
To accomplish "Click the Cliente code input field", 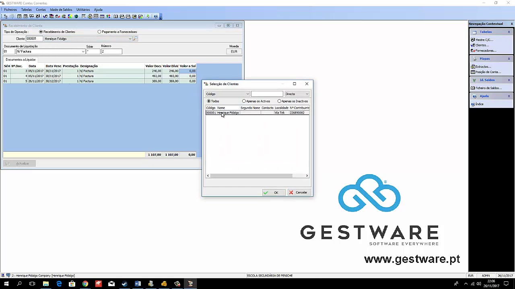I will tap(34, 39).
